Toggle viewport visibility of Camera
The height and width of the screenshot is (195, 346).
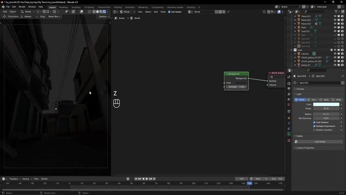click(x=335, y=54)
